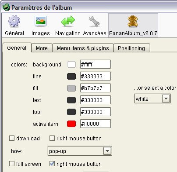Click the tool color hex field
Viewport: 177px width, 172px height.
point(96,112)
